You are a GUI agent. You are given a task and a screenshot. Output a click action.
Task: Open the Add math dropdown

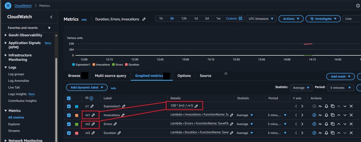tap(340, 77)
